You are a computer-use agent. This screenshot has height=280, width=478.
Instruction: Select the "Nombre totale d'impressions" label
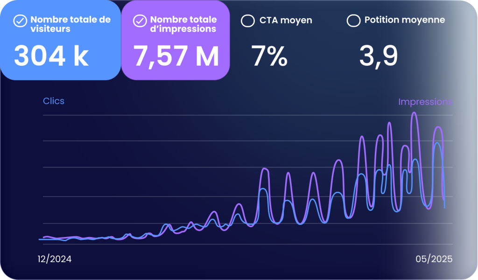pos(183,24)
